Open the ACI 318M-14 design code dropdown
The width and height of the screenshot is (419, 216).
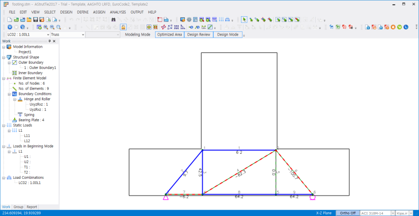pyautogui.click(x=393, y=213)
